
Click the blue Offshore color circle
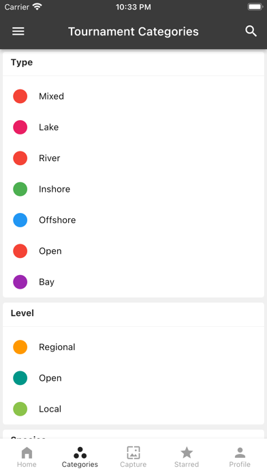(x=20, y=220)
